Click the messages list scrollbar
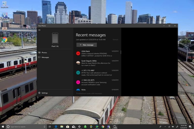Viewport: 194px width, 129px height. [x=121, y=52]
